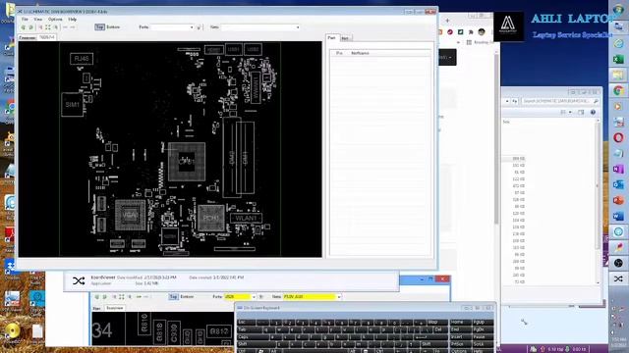Click the RJ45 component on the board
The height and width of the screenshot is (353, 629).
coord(82,59)
